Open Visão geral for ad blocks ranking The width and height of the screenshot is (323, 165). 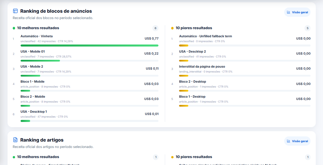click(297, 12)
